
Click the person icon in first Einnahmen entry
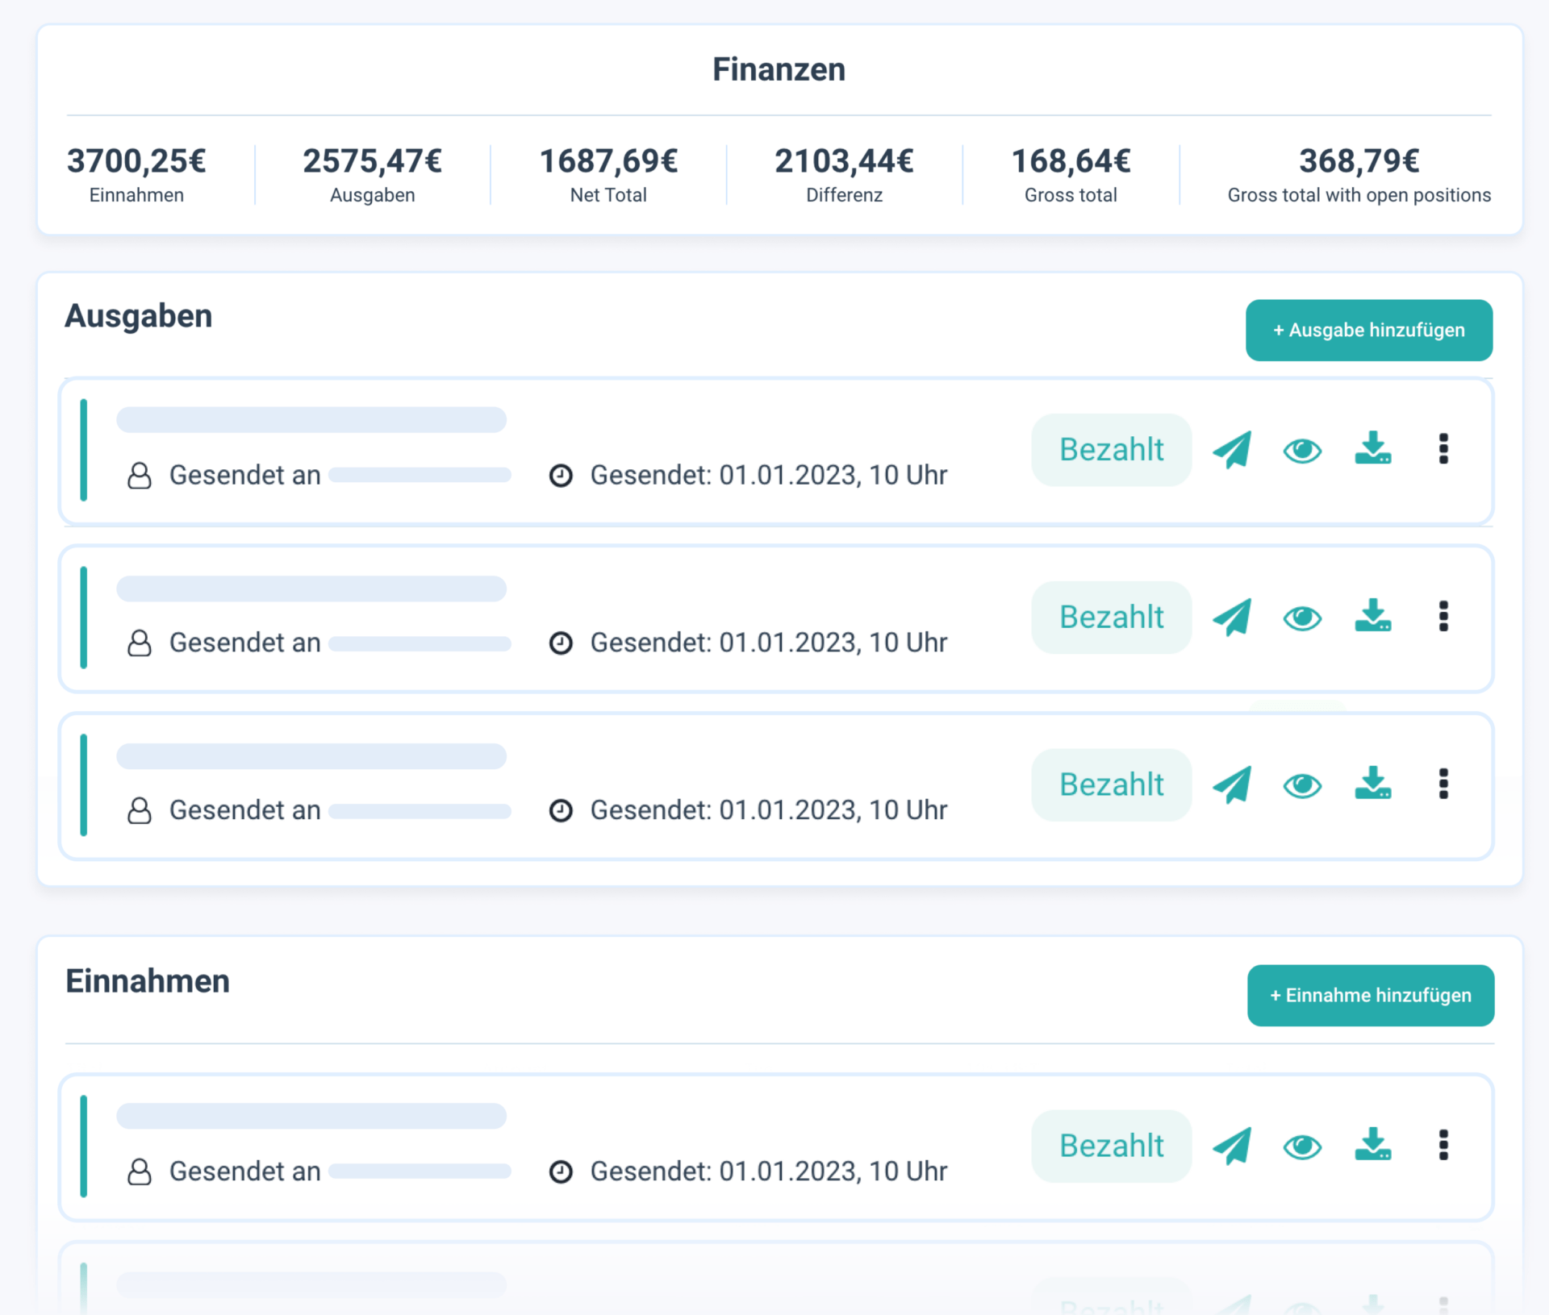(x=140, y=1172)
